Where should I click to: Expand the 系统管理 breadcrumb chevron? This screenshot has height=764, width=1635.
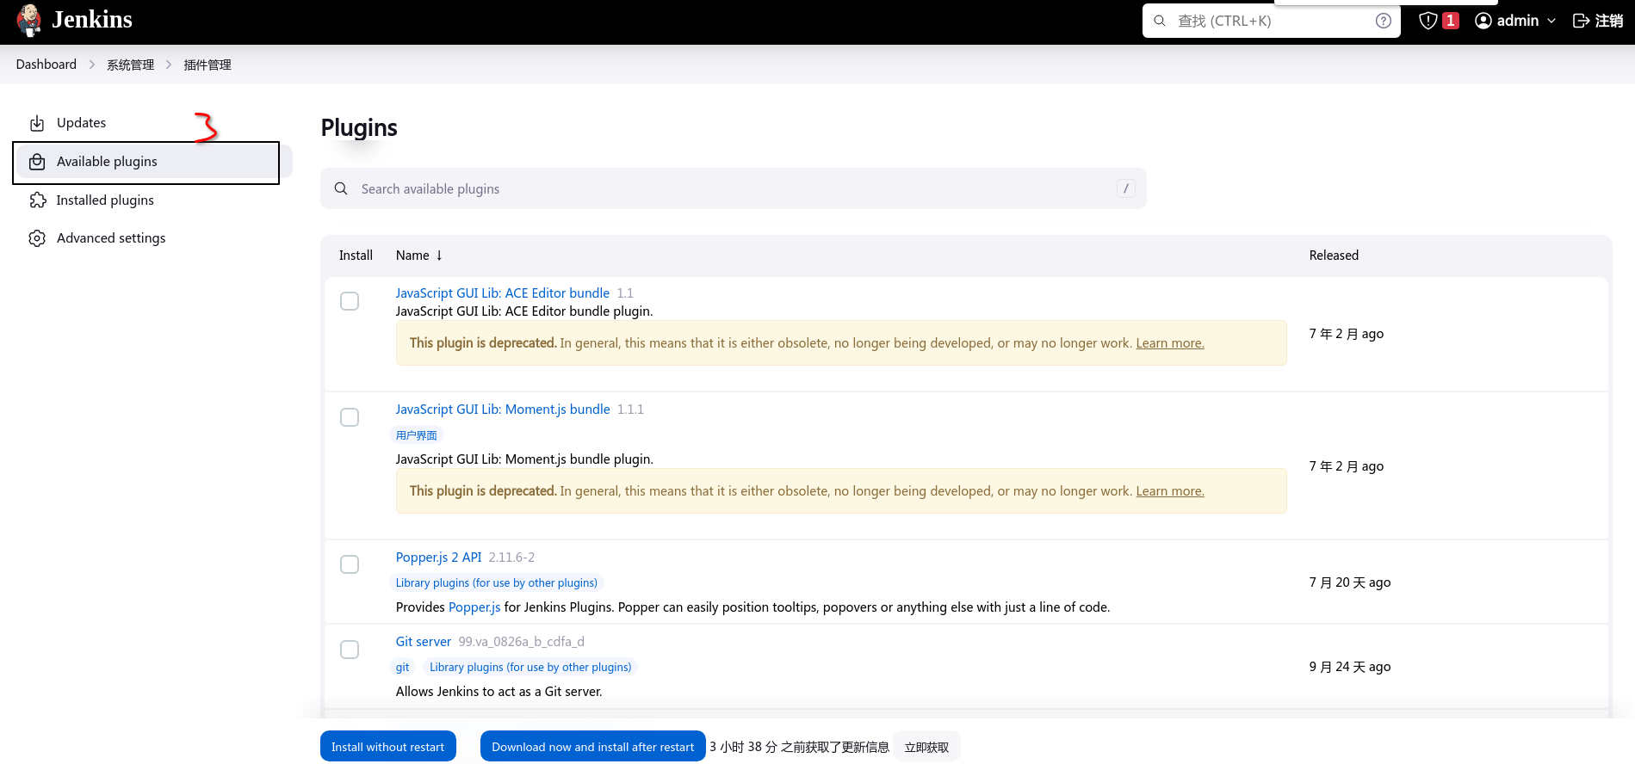[x=169, y=65]
